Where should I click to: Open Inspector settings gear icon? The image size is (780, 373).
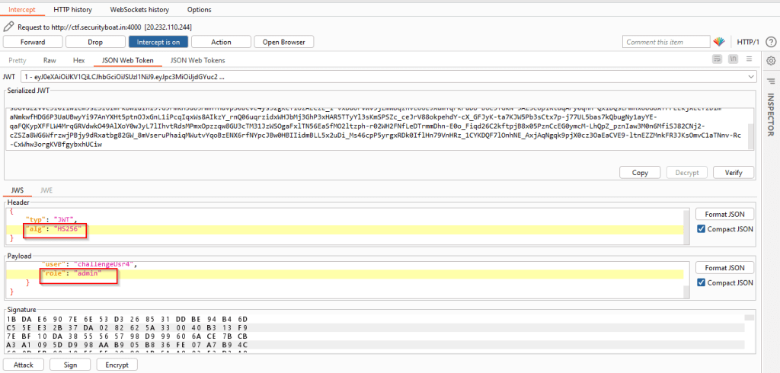[x=771, y=61]
